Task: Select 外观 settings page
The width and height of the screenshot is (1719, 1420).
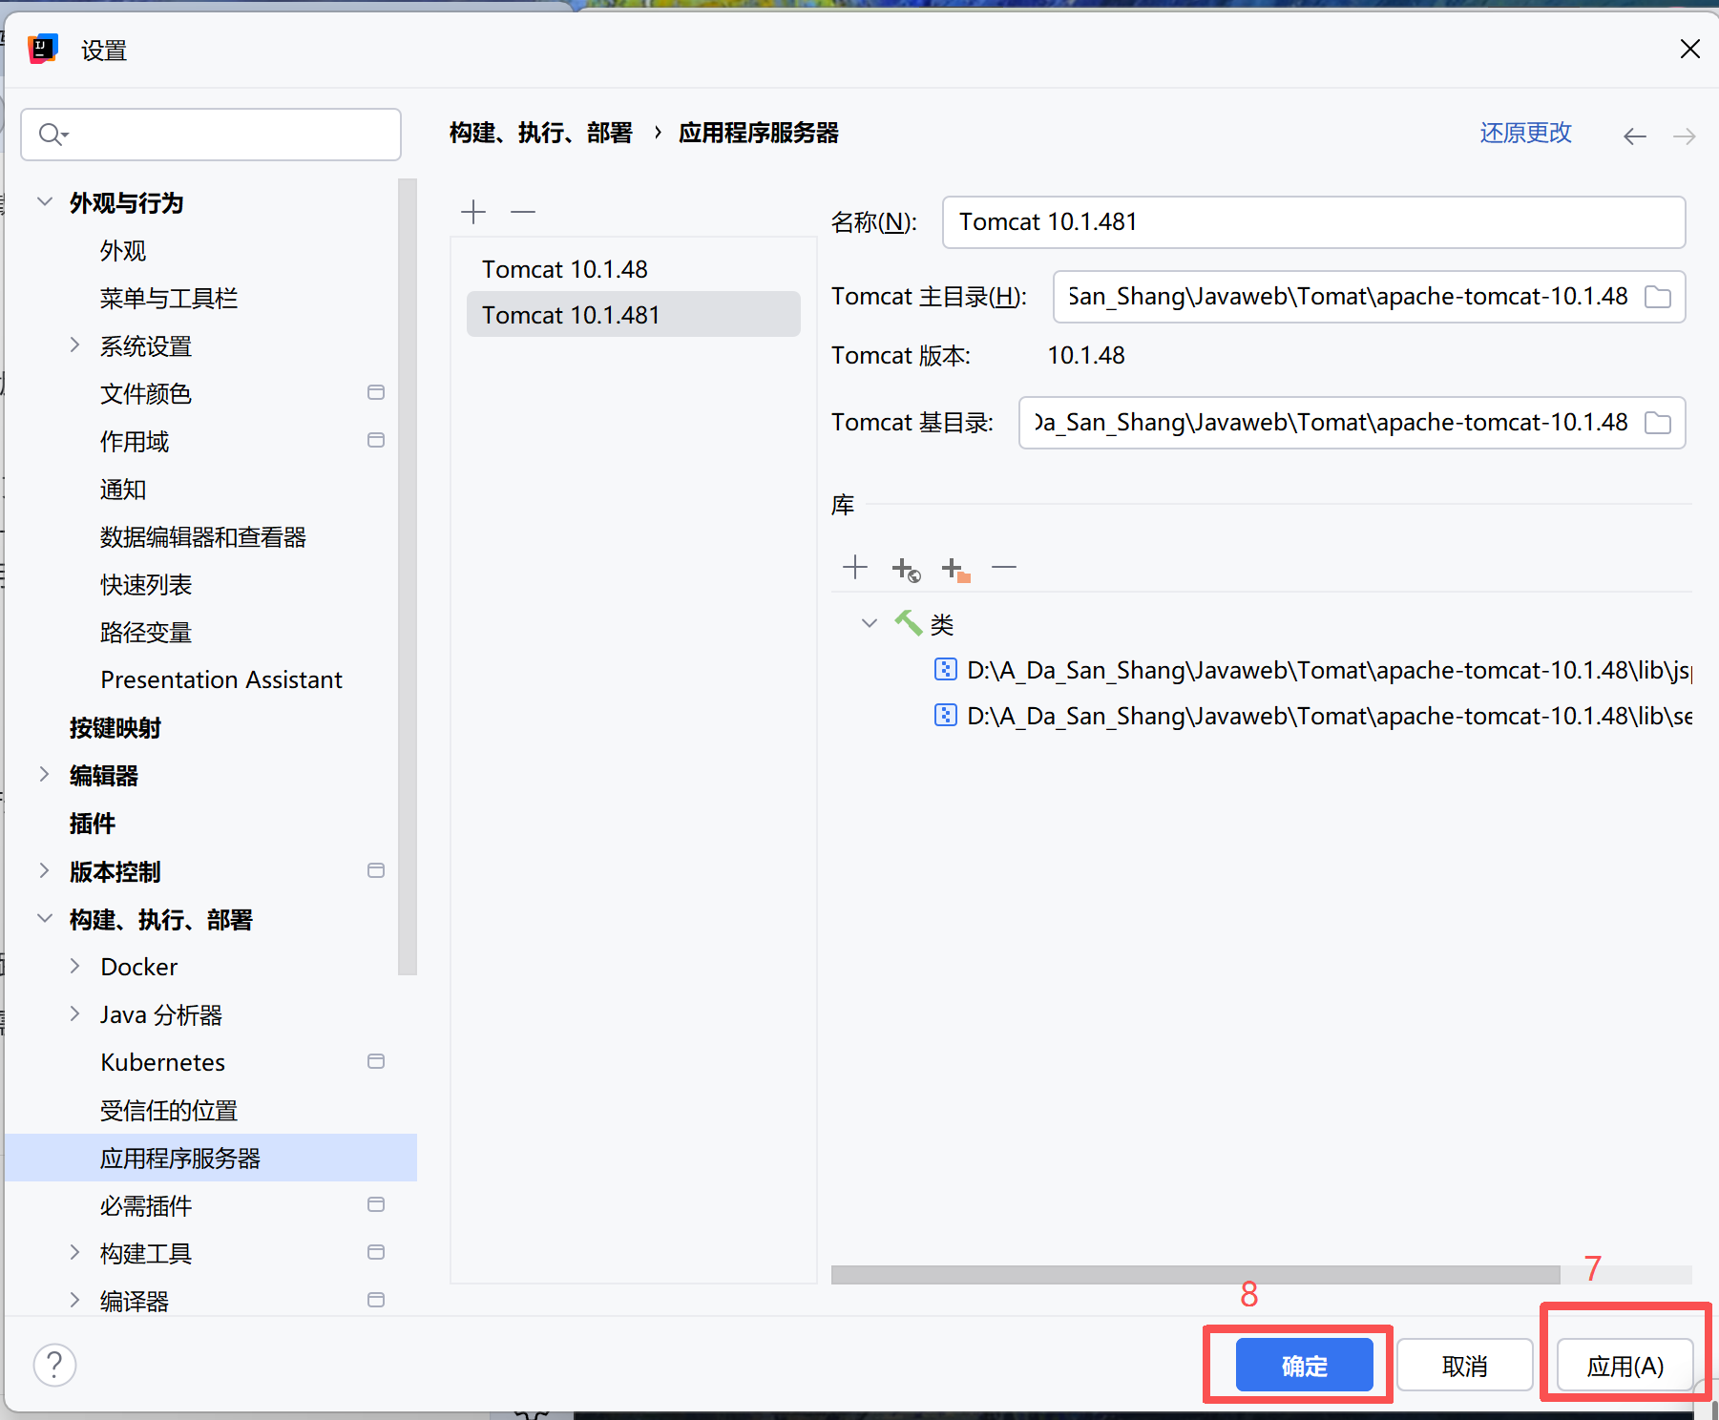Action: (123, 251)
